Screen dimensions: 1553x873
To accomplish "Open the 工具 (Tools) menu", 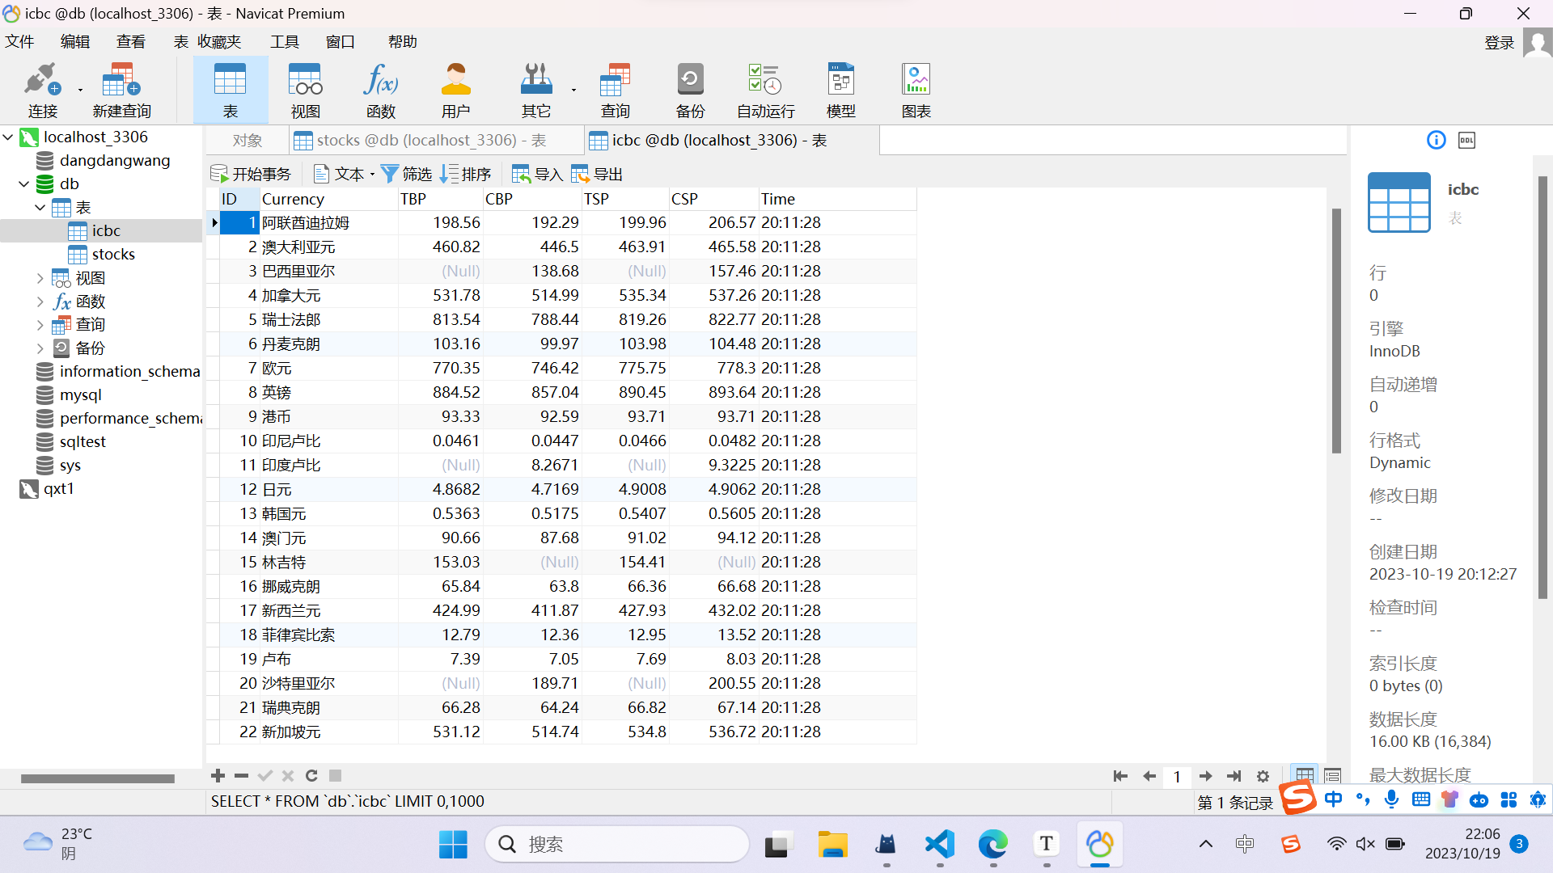I will click(284, 41).
